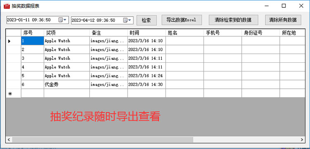Select cell with time 2023/3/16 14:24
Viewport: 310px width, 149px height.
(x=146, y=76)
